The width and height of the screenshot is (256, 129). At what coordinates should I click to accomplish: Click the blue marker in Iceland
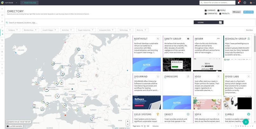tap(16, 53)
